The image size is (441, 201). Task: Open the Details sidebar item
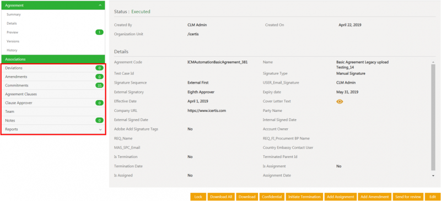pyautogui.click(x=12, y=23)
